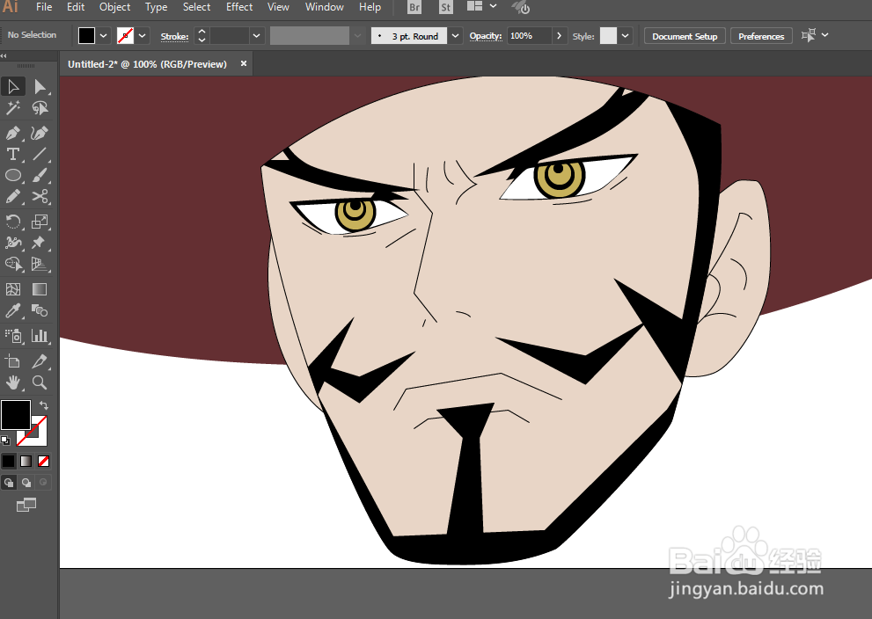Select the Type tool
The image size is (872, 619).
[x=13, y=154]
